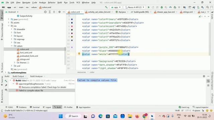Click 'resources' breadcrumb below editor
This screenshot has height=120, width=214.
pyautogui.click(x=82, y=72)
